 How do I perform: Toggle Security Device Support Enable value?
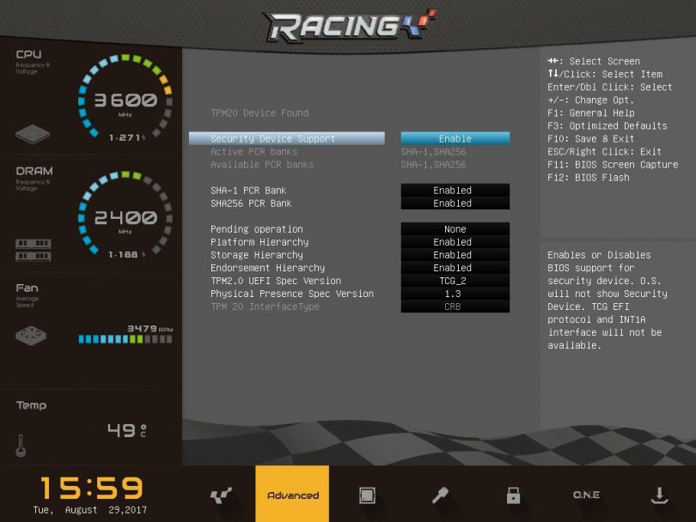click(455, 139)
